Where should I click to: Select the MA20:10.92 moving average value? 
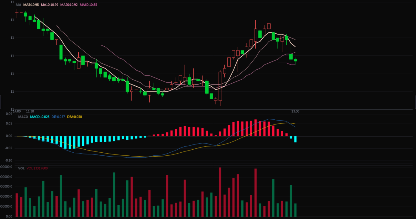click(x=69, y=5)
